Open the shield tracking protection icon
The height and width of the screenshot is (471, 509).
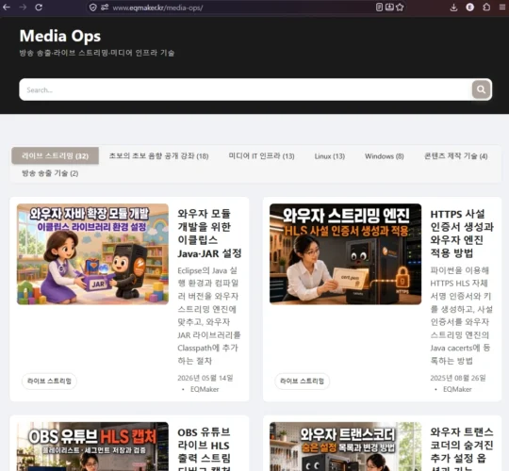click(x=92, y=8)
